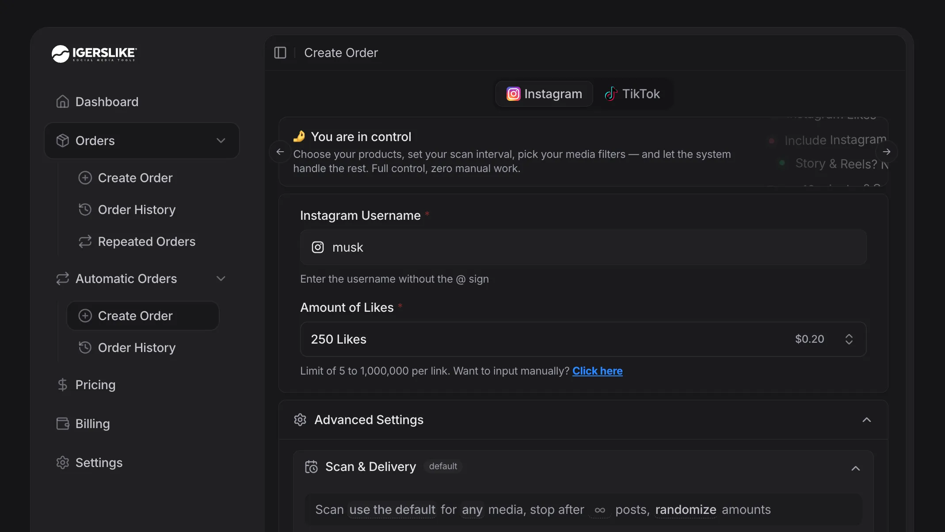
Task: Go to previous banner slide arrow
Action: tap(280, 152)
